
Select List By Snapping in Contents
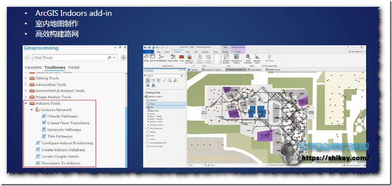pos(170,80)
